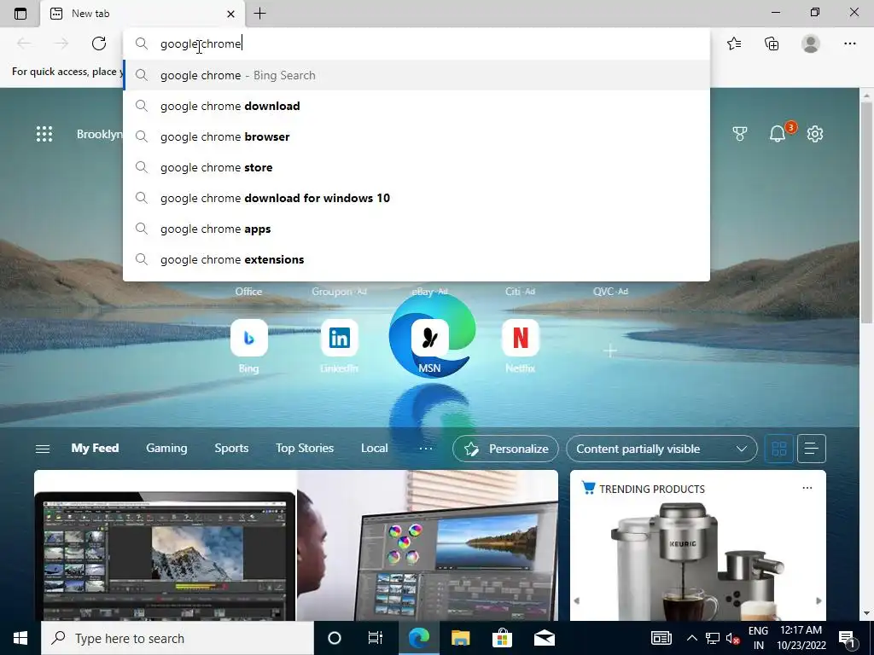The image size is (874, 655).
Task: Click the taskbar search box
Action: click(178, 638)
